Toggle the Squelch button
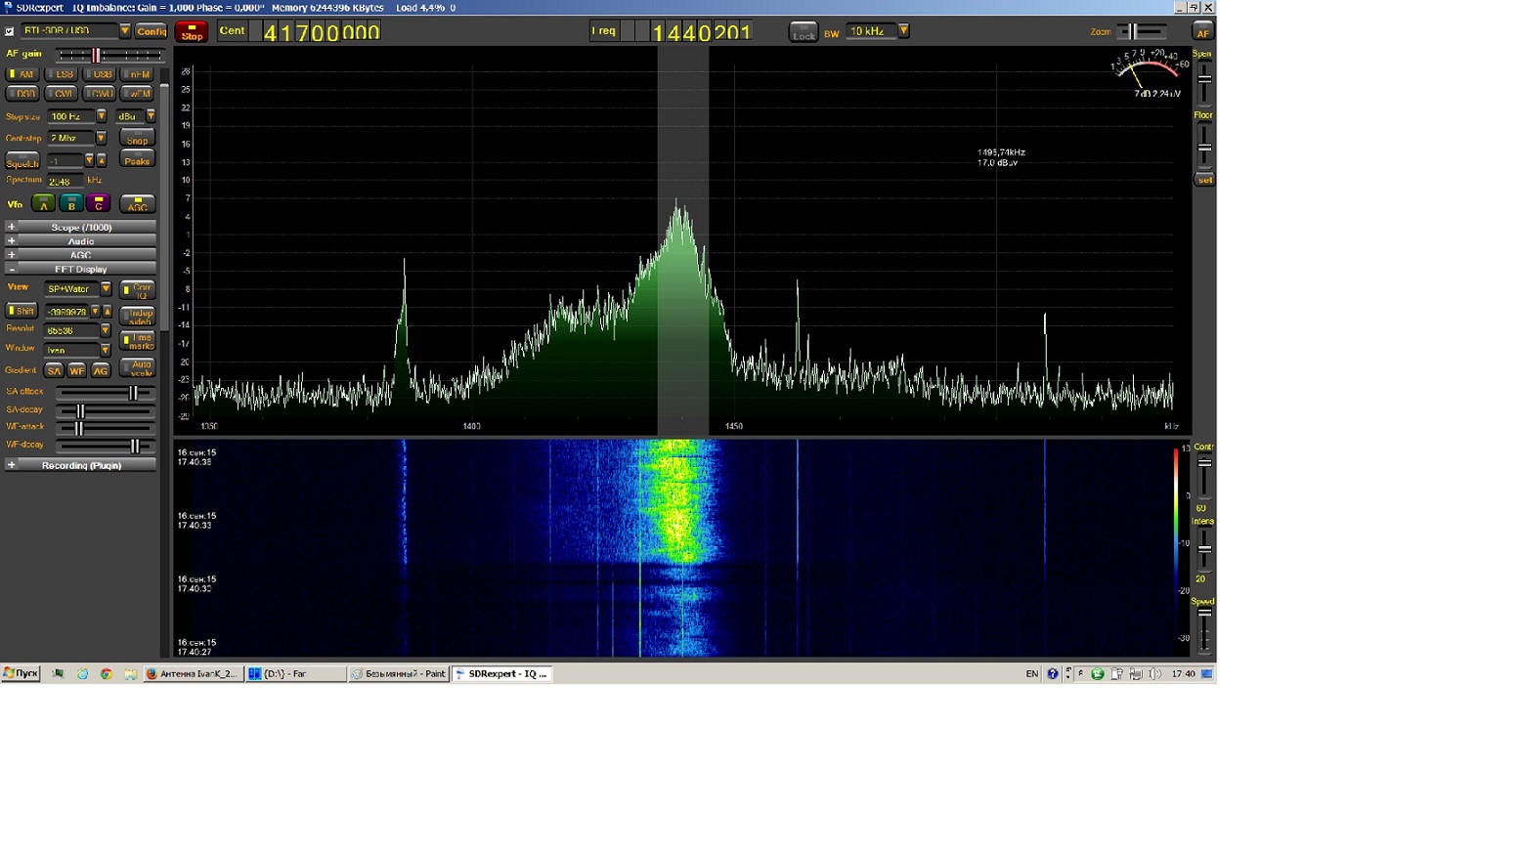The width and height of the screenshot is (1521, 855). click(22, 161)
